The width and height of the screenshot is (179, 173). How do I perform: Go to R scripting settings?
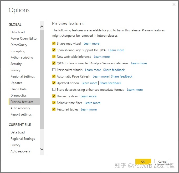pyautogui.click(x=18, y=51)
